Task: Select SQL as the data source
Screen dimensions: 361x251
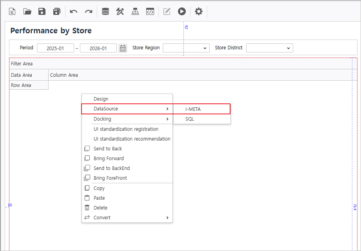Action: coord(190,119)
